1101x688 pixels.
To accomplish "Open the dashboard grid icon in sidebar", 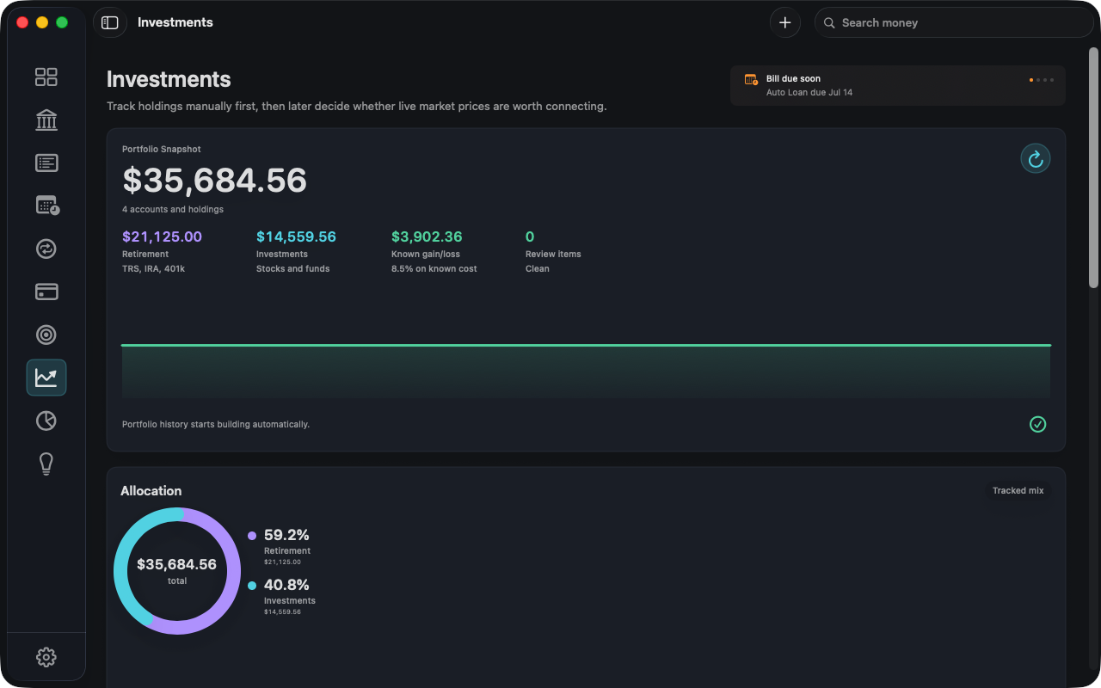I will pos(46,77).
